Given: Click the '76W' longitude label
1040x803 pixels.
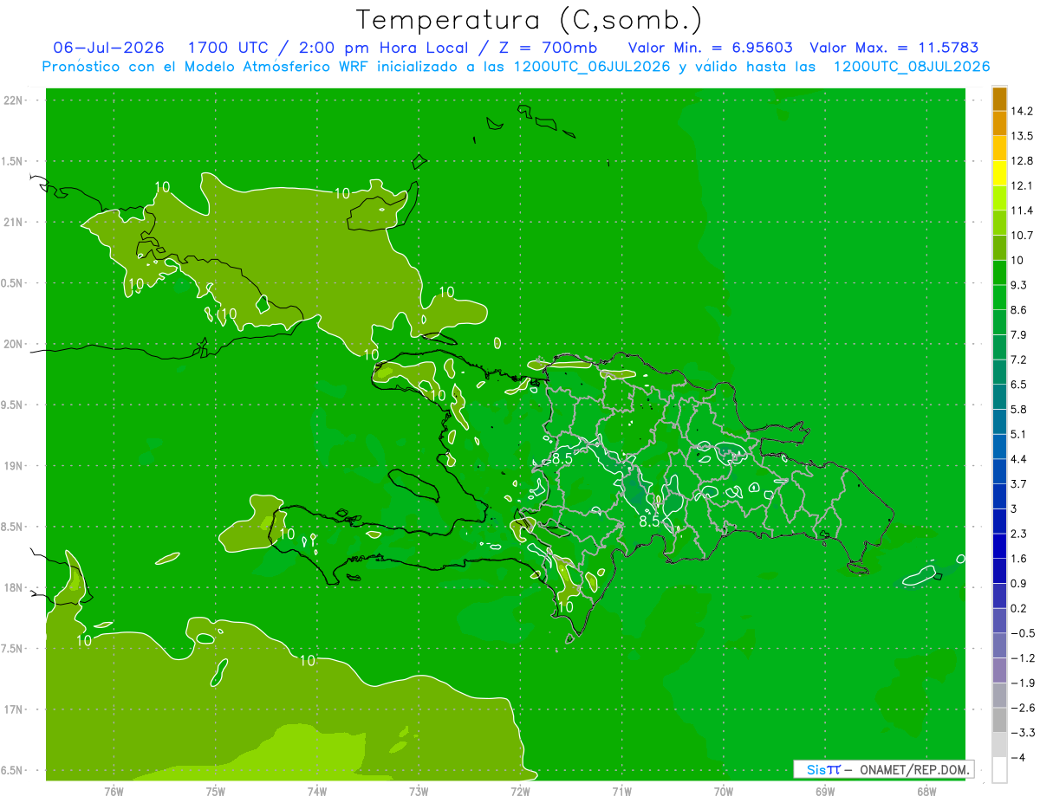Looking at the screenshot, I should 114,791.
